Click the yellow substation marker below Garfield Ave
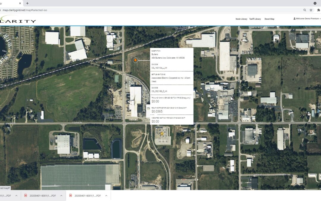 tap(162, 134)
